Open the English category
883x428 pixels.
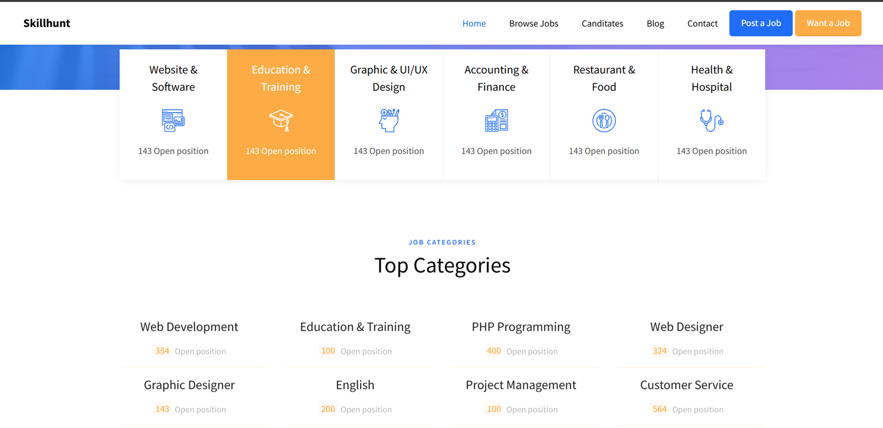355,385
